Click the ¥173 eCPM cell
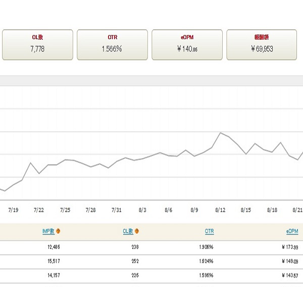This screenshot has height=287, width=303. 290,247
